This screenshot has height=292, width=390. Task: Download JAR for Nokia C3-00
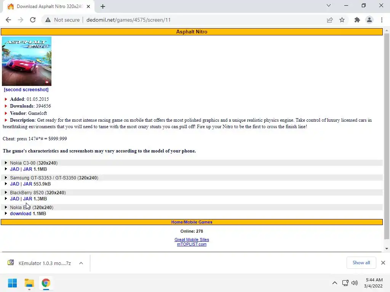[27, 169]
